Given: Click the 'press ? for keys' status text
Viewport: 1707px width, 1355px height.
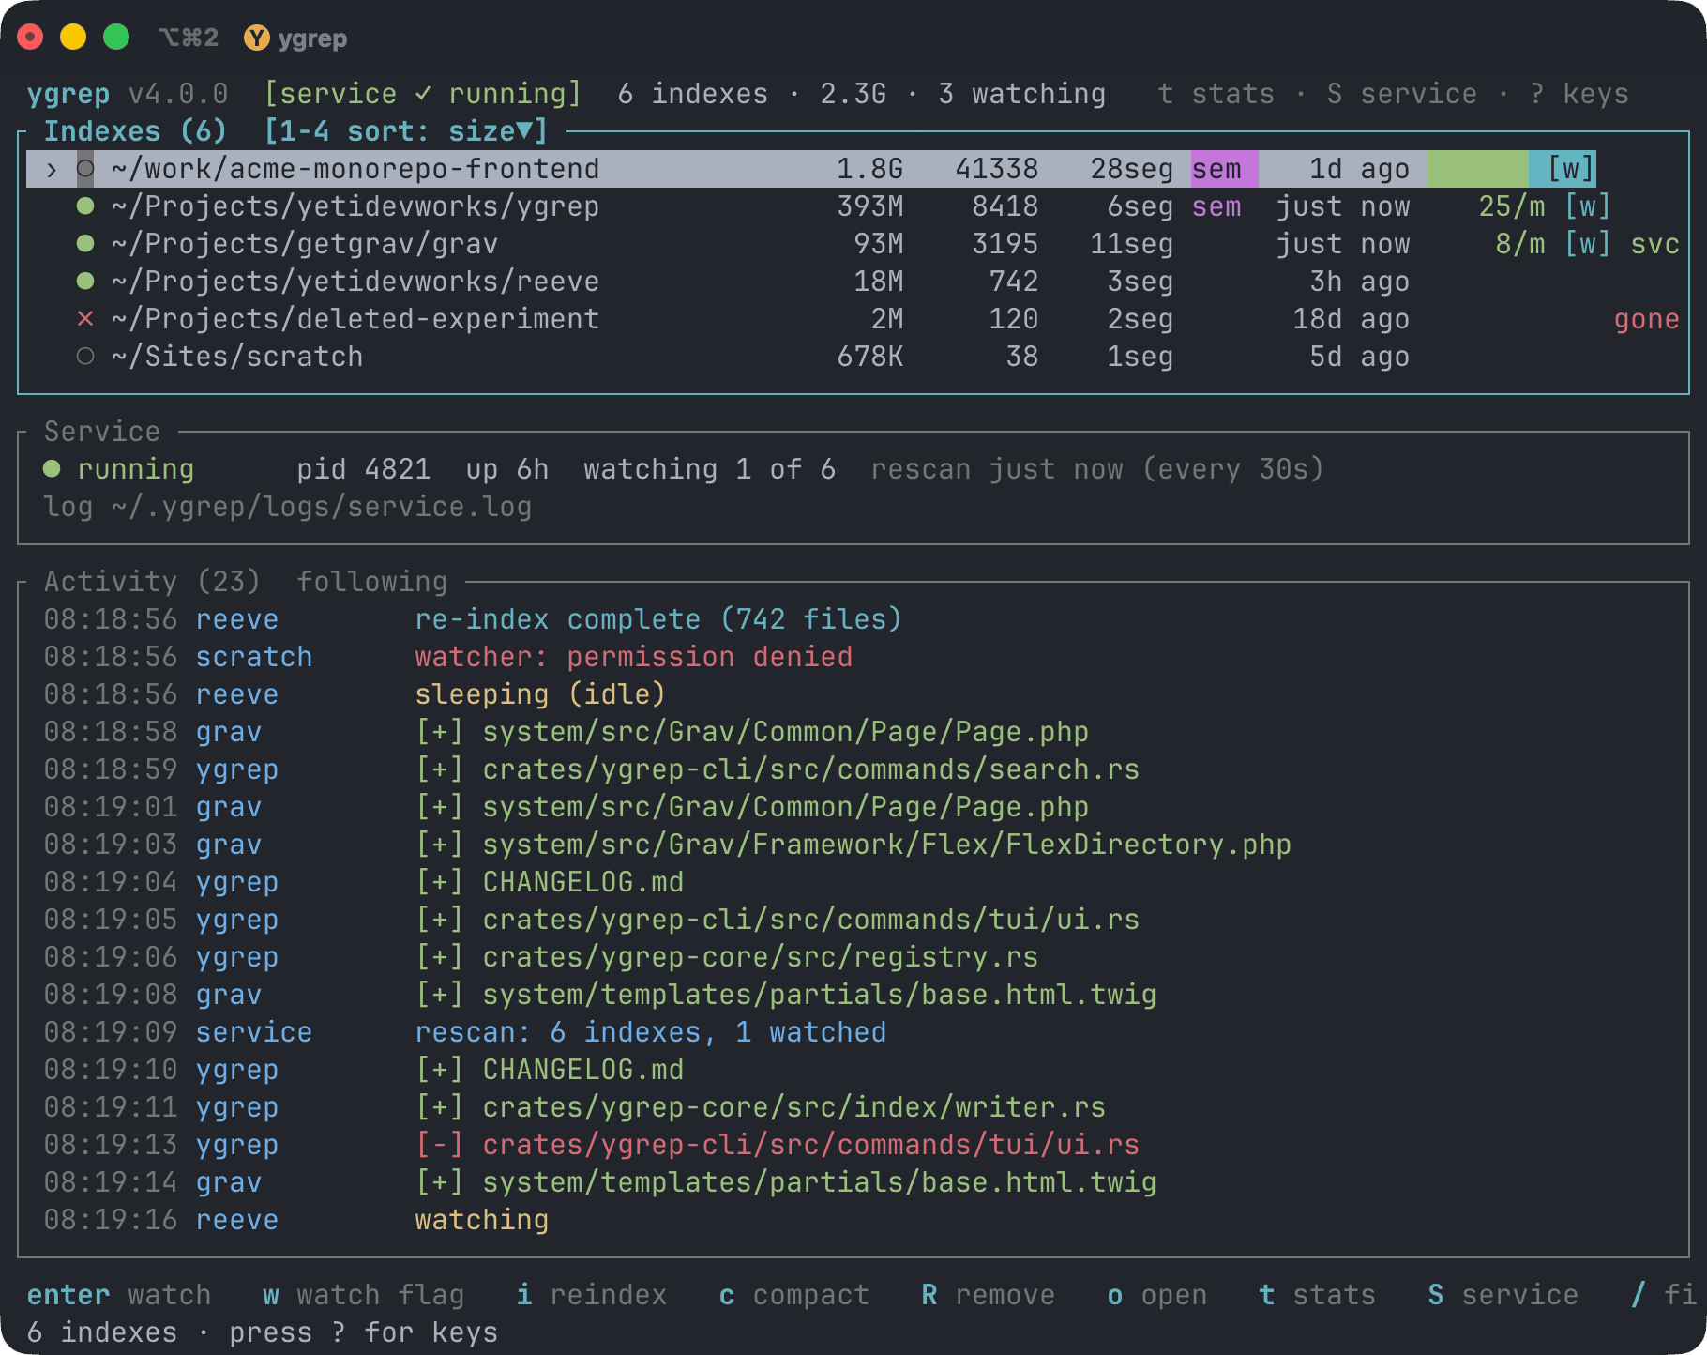Looking at the screenshot, I should pyautogui.click(x=364, y=1332).
